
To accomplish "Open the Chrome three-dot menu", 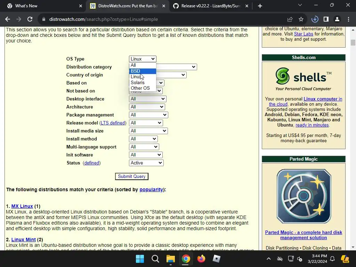I will pyautogui.click(x=348, y=19).
